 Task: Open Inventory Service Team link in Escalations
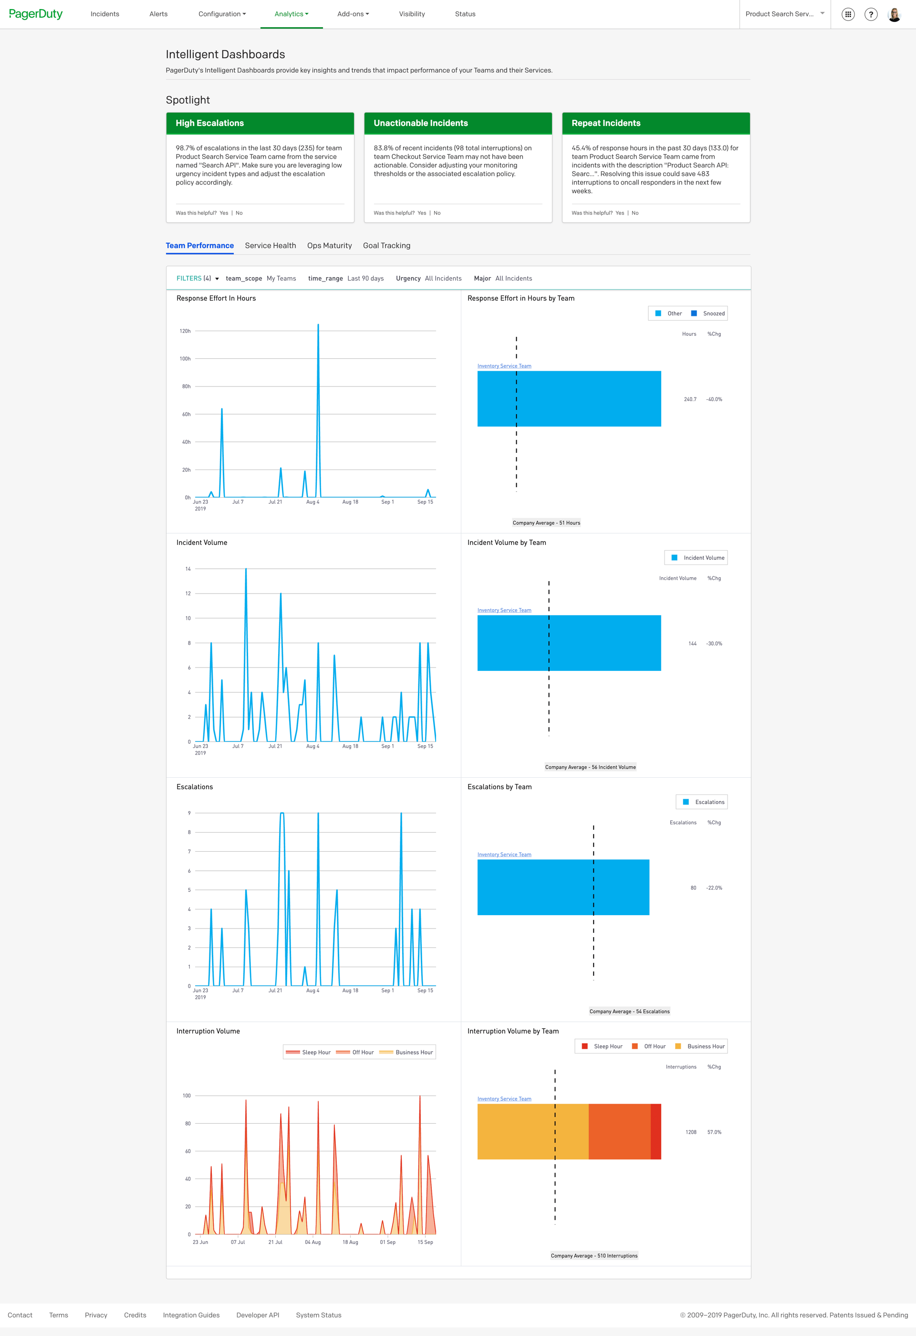pyautogui.click(x=504, y=854)
